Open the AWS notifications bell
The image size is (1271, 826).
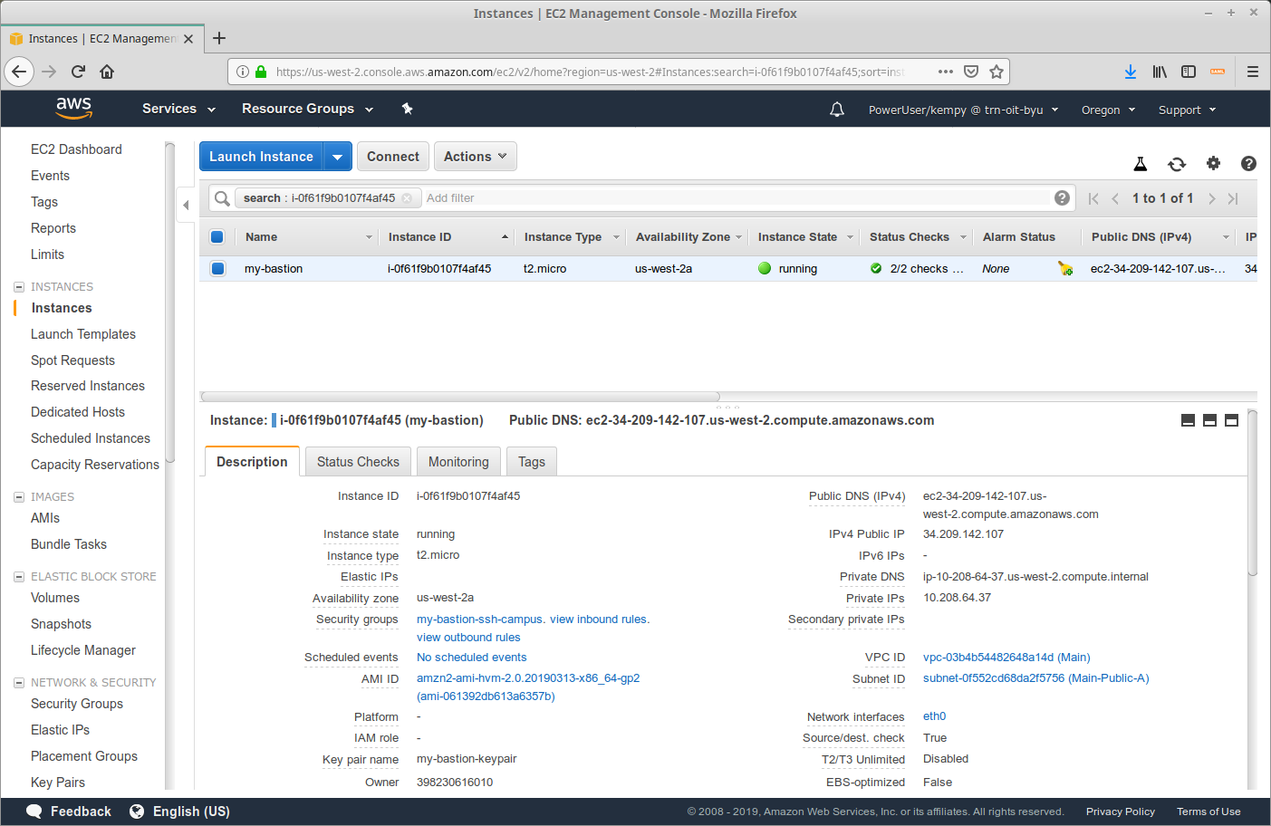(x=837, y=110)
